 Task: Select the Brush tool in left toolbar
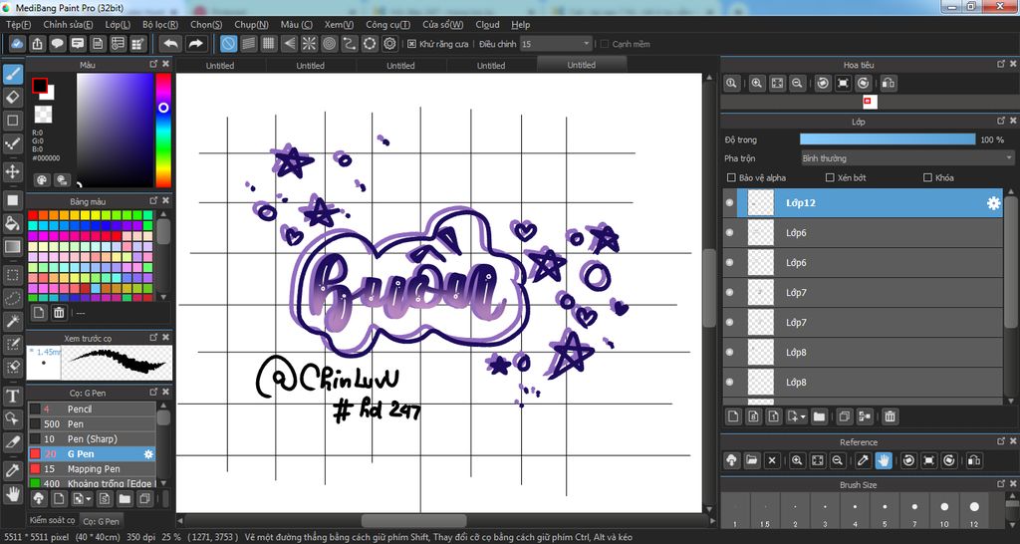click(x=12, y=74)
